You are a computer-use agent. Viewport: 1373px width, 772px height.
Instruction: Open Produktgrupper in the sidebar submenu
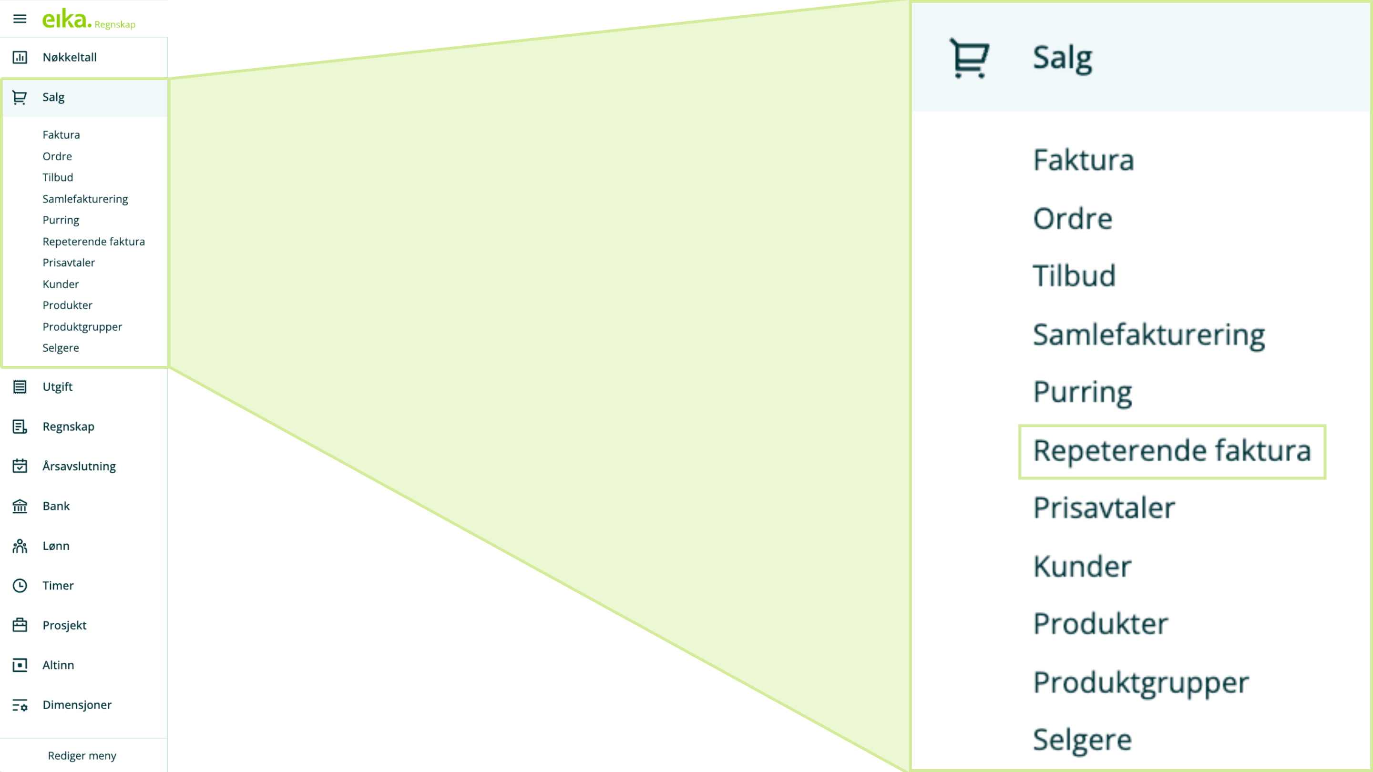82,327
